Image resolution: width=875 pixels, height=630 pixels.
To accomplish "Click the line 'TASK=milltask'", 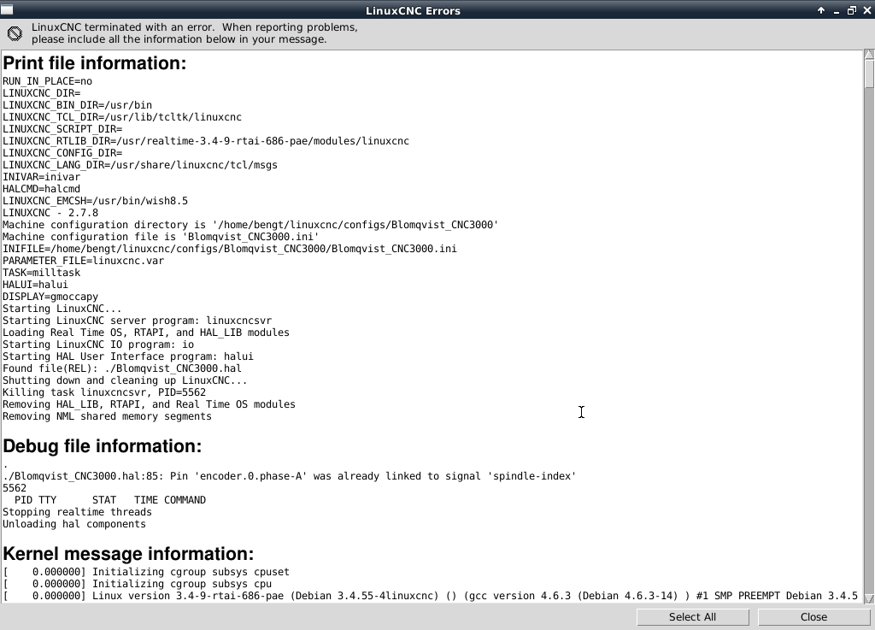I will click(x=41, y=273).
